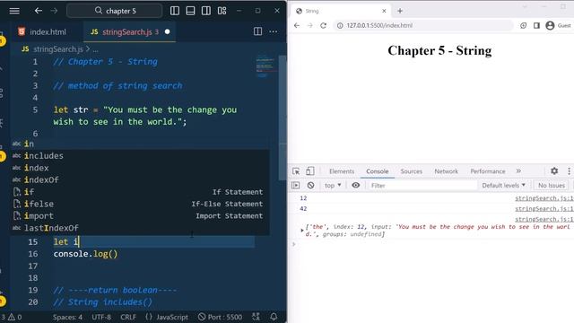Viewport: 574px width, 323px height.
Task: Open a new browser tab
Action: [x=400, y=11]
